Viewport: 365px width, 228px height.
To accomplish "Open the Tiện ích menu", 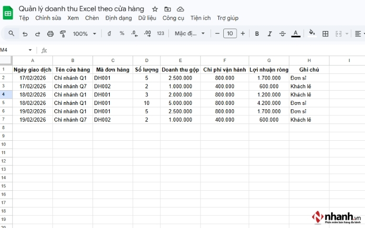I will (200, 18).
